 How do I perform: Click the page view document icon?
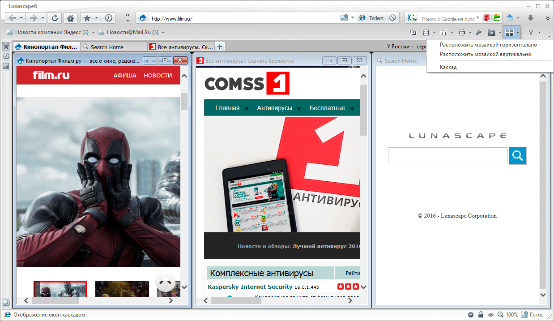426,32
